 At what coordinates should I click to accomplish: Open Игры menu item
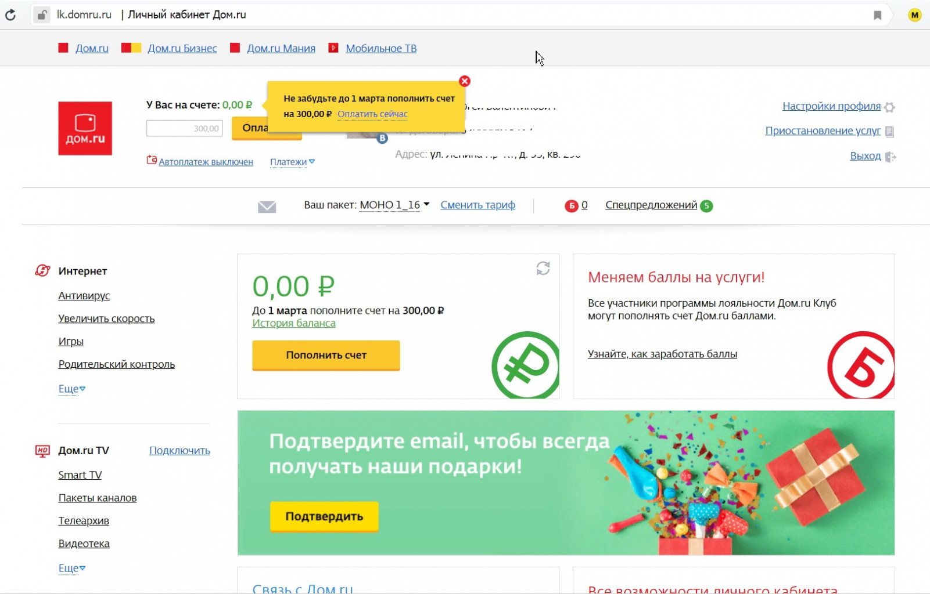[x=71, y=341]
